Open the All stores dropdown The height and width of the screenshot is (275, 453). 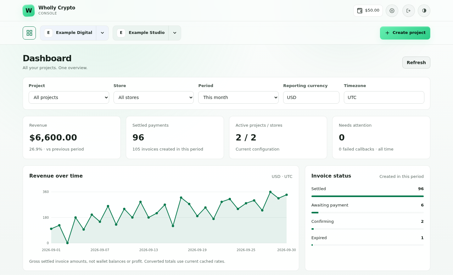pyautogui.click(x=154, y=97)
